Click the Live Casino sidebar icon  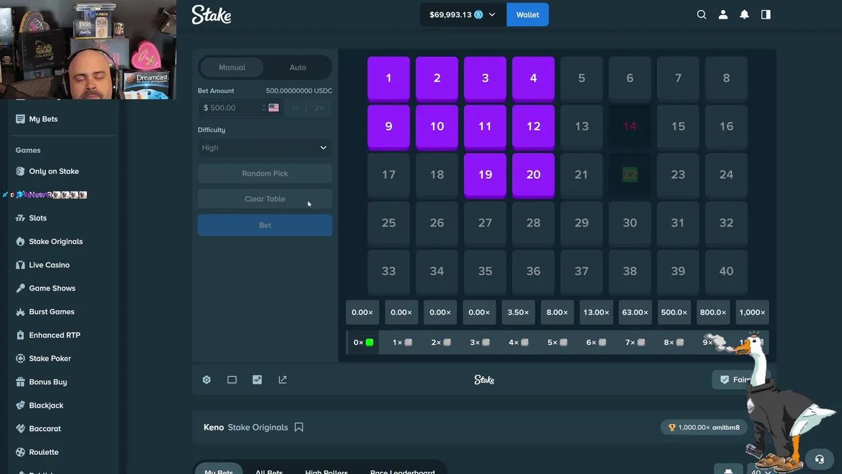click(x=20, y=265)
